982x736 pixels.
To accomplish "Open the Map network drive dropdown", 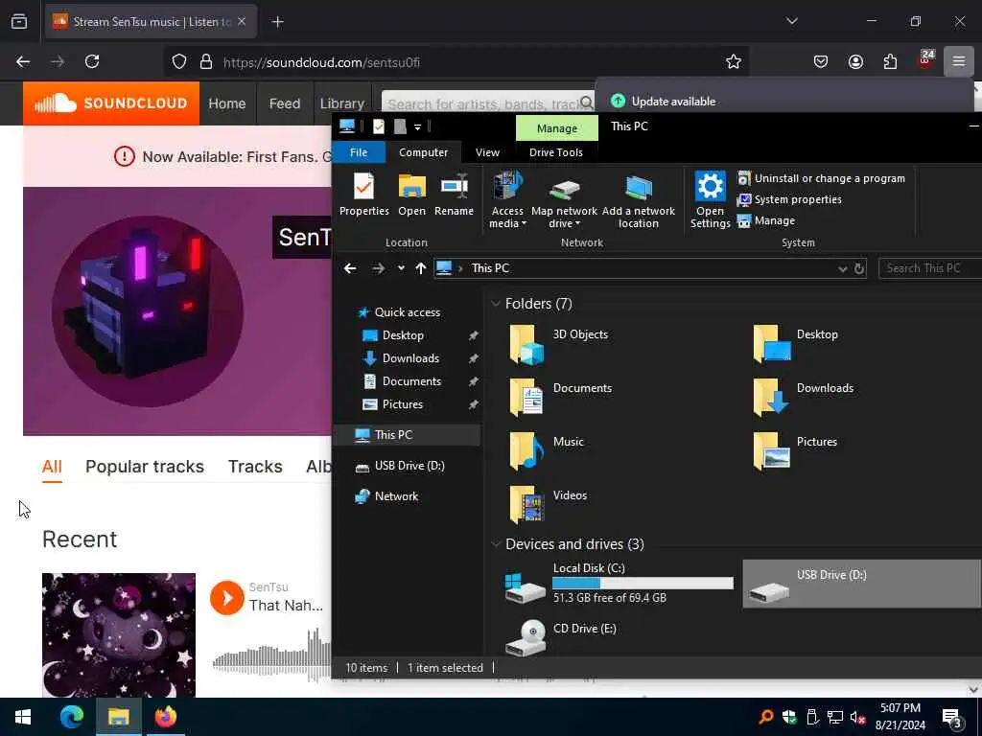I will click(564, 199).
